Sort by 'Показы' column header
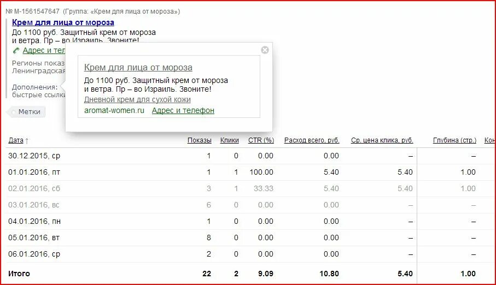The height and width of the screenshot is (285, 496). click(x=199, y=140)
